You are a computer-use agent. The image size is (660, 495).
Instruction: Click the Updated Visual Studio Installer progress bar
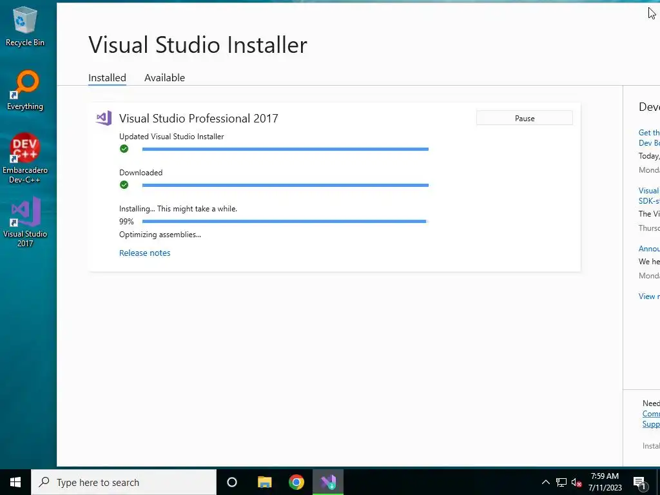[286, 149]
